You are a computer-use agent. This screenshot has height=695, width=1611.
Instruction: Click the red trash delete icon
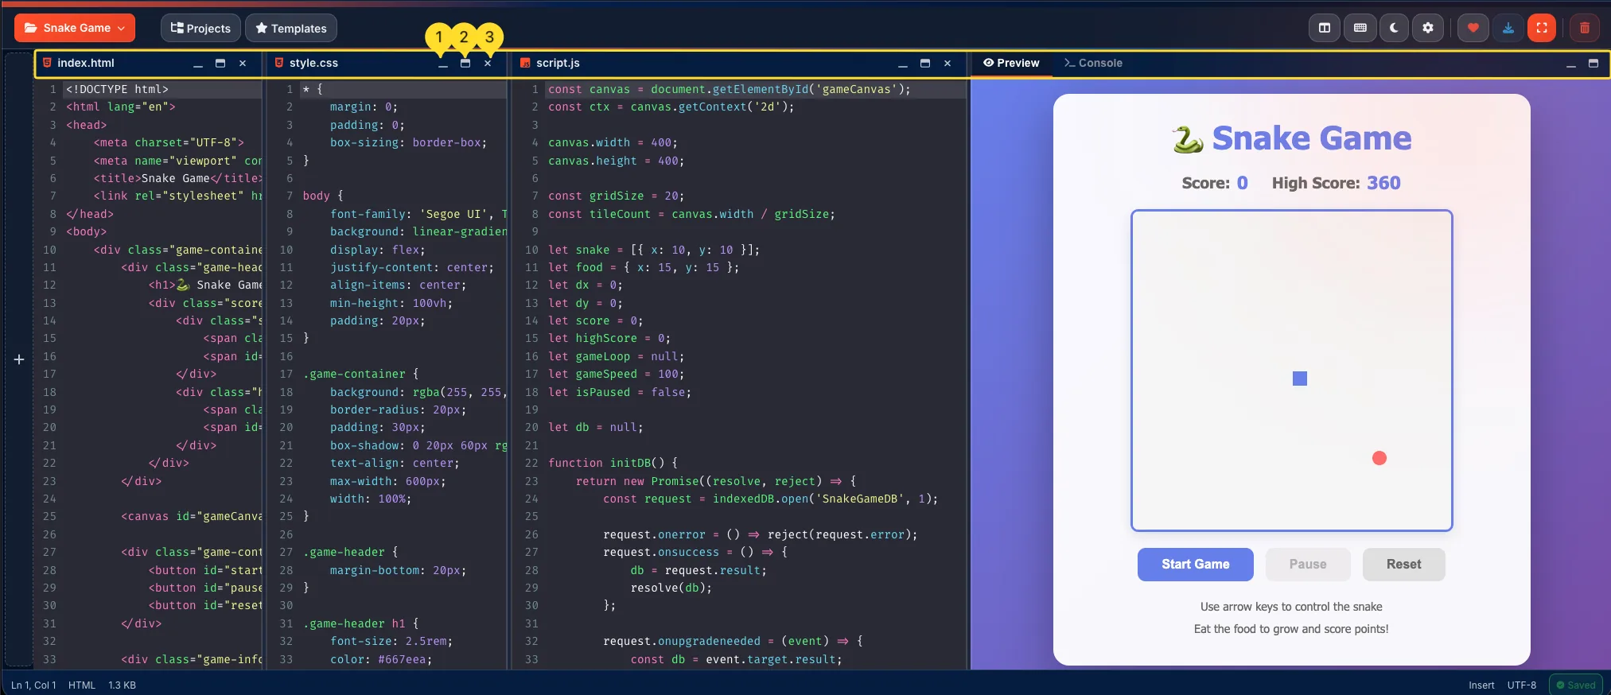point(1584,28)
